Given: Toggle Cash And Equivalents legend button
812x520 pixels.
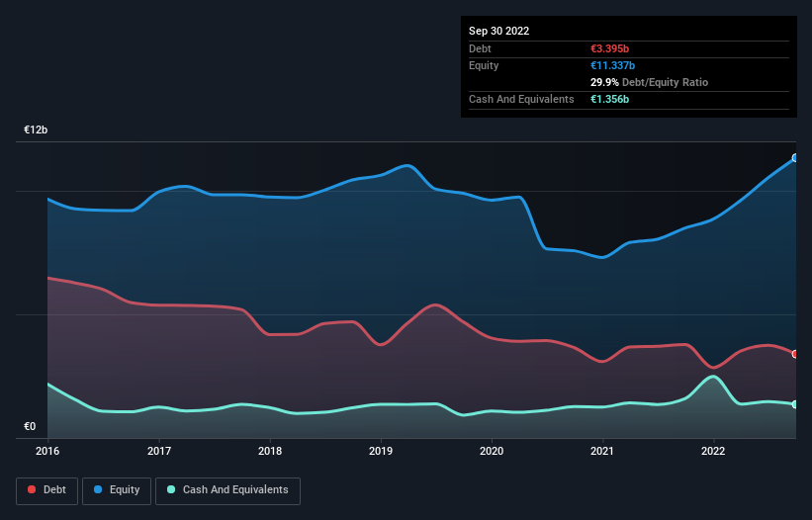Looking at the screenshot, I should tap(227, 490).
